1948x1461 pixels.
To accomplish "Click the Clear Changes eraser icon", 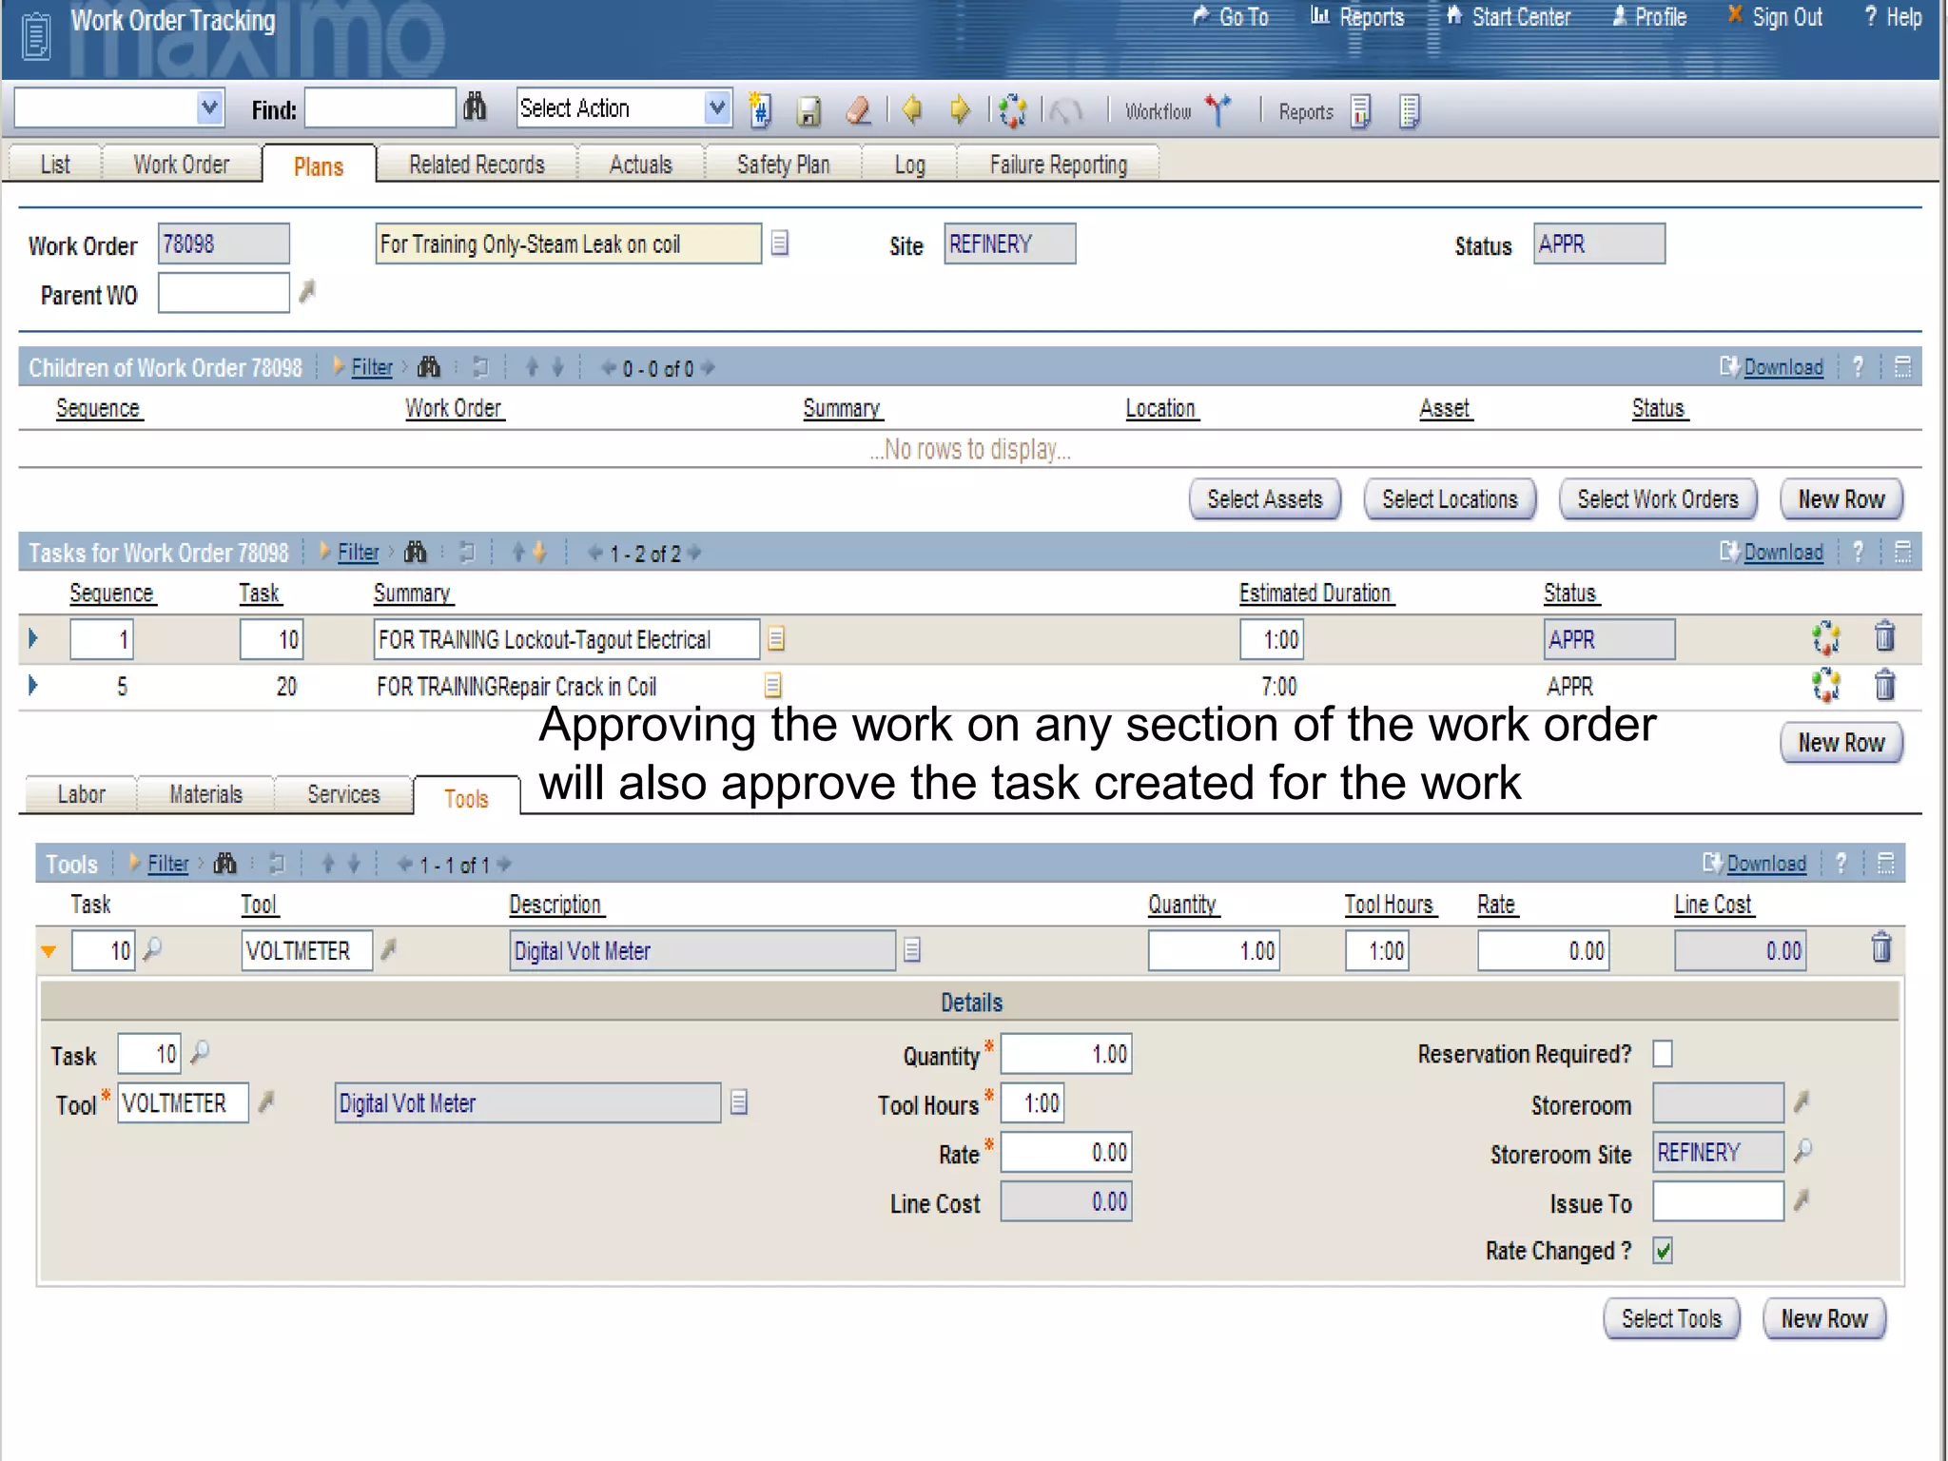I will (x=859, y=110).
